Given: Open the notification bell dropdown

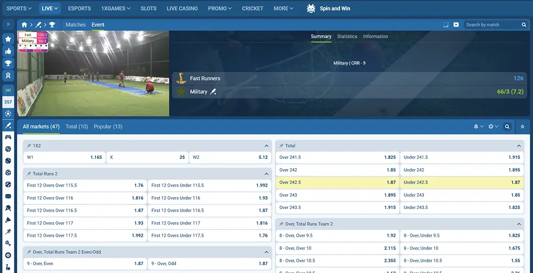Looking at the screenshot, I should click(478, 126).
